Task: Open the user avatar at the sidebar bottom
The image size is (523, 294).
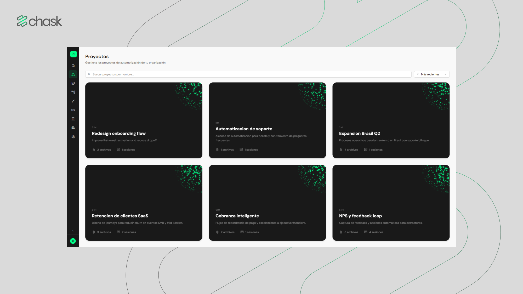Action: tap(73, 241)
